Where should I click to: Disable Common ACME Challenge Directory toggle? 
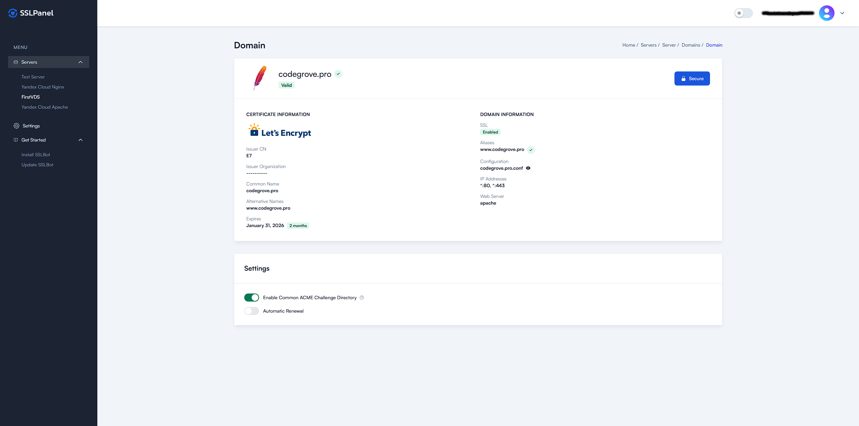click(251, 298)
